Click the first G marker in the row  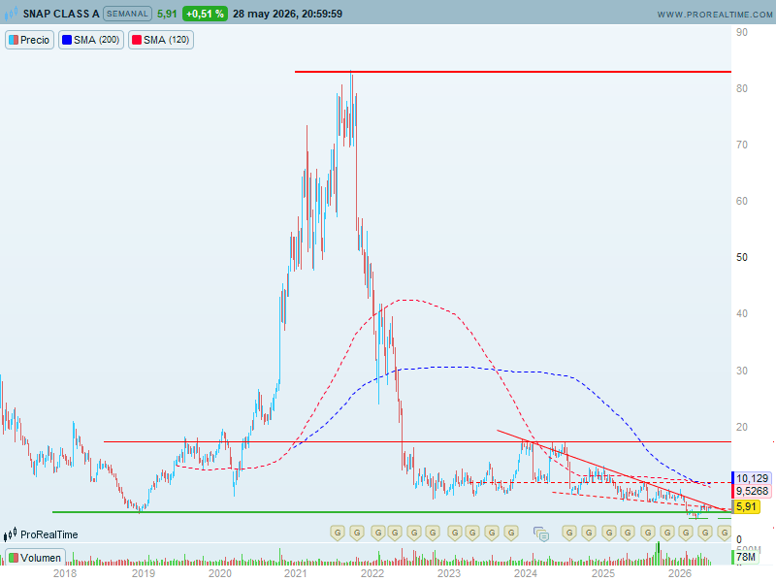pos(338,533)
